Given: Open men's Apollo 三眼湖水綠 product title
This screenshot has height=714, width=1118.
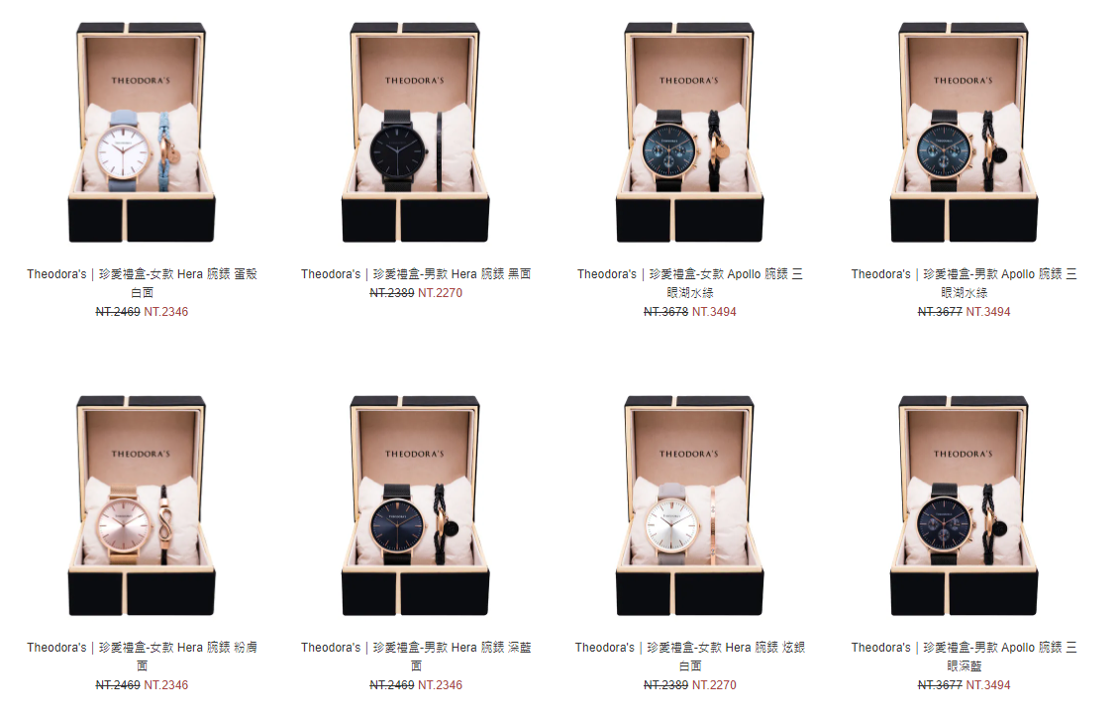Looking at the screenshot, I should [964, 283].
